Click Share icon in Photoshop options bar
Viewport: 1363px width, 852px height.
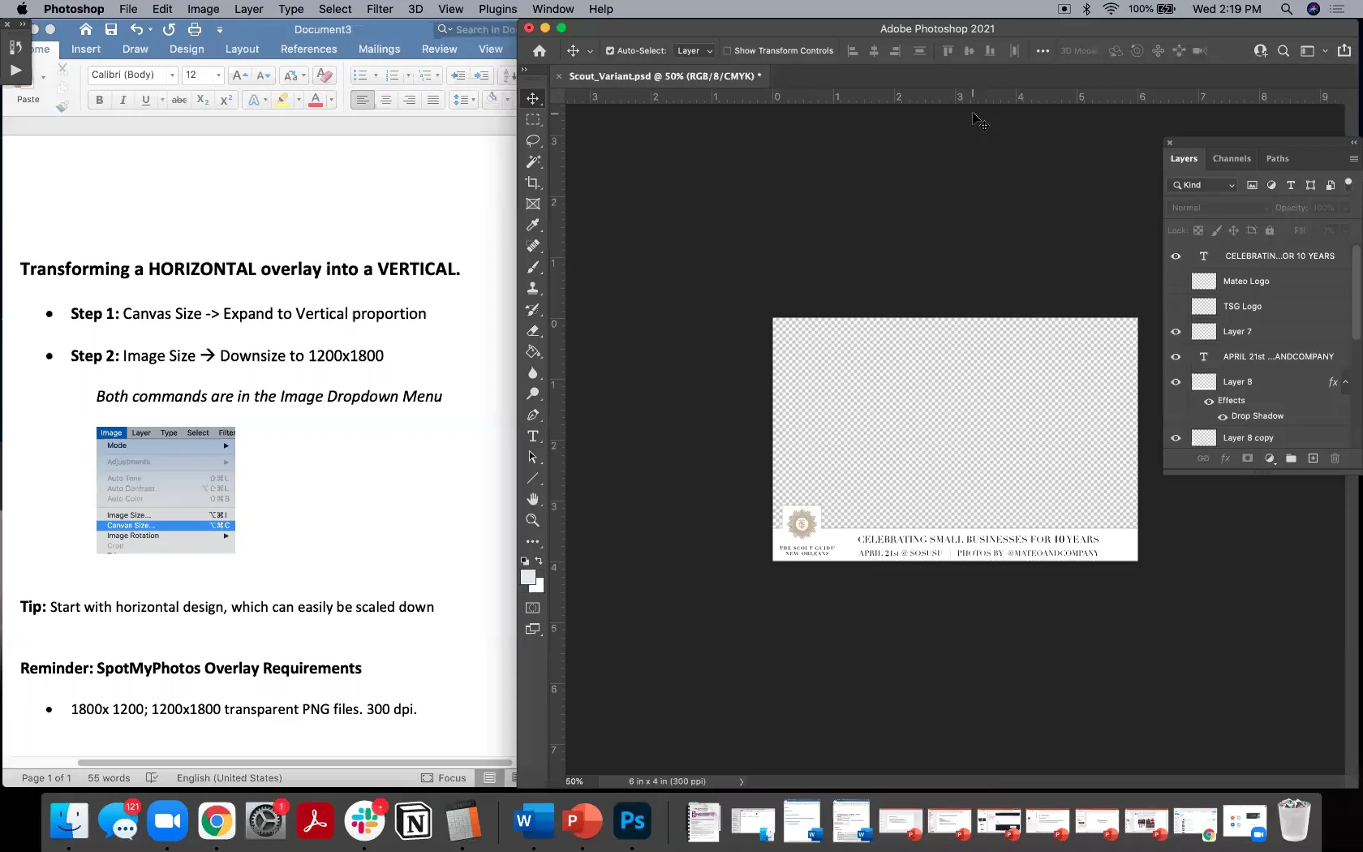coord(1344,50)
